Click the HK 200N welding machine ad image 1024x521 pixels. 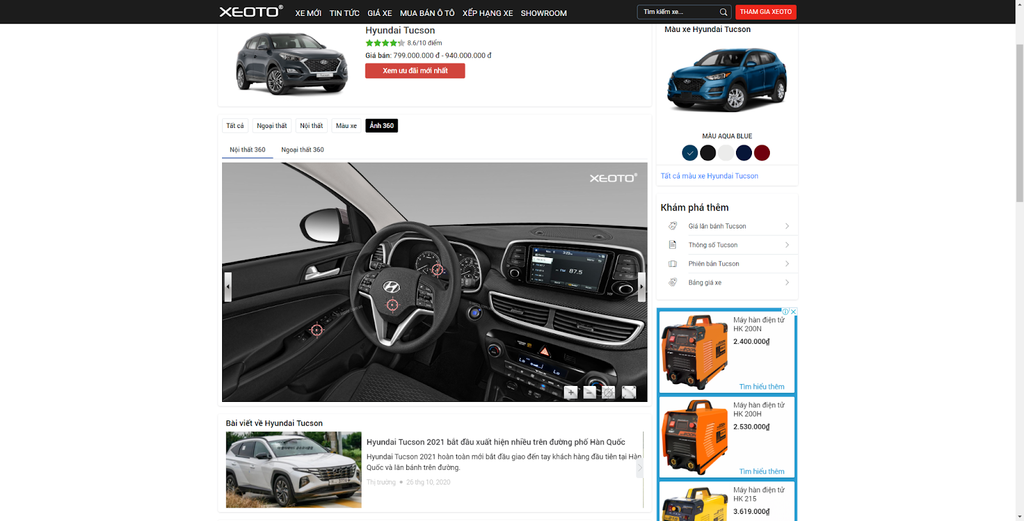coord(694,352)
